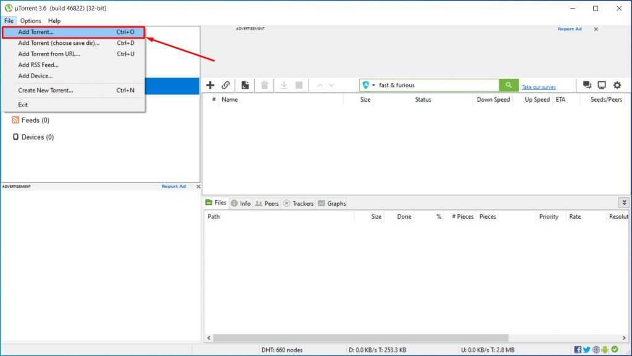Screen dimensions: 632x356
Task: Click the download speed D: 0.0 KB/s status
Action: tap(377, 350)
